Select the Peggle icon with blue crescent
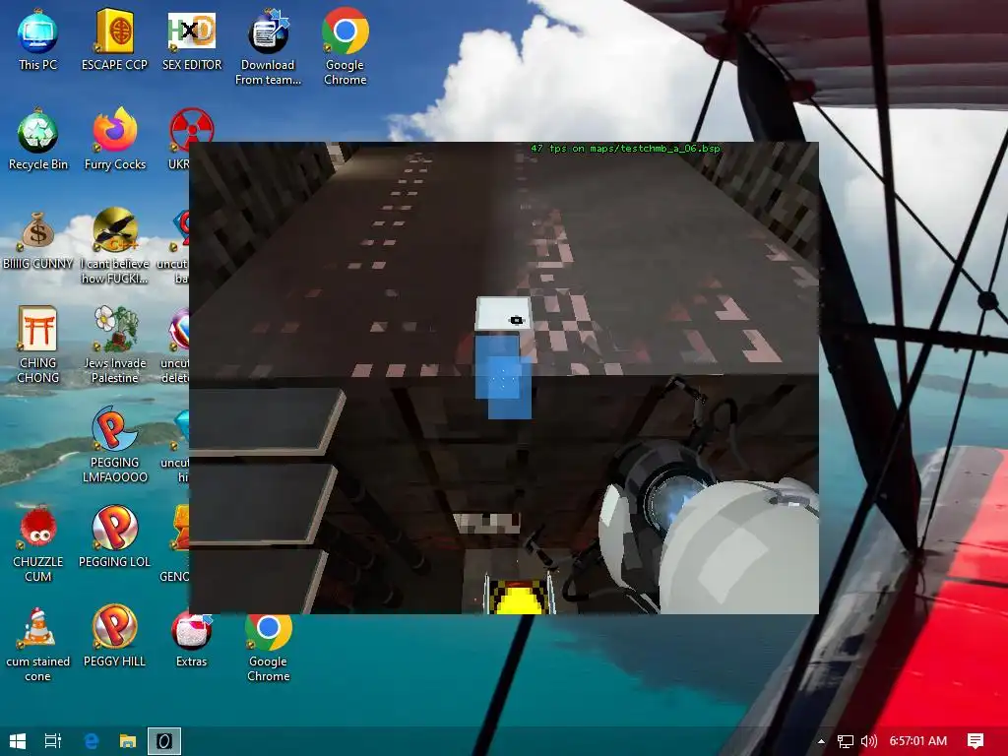Screen dimensions: 1008x756 coord(115,444)
